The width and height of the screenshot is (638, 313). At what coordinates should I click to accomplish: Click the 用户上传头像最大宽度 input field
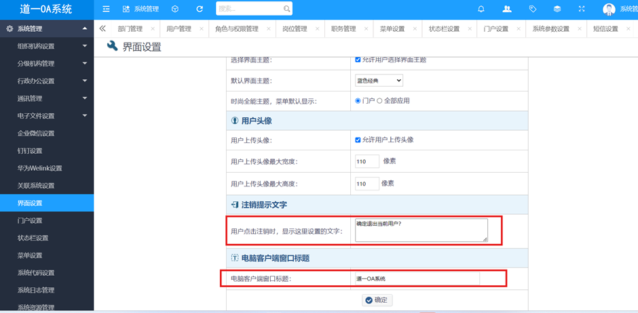pos(367,161)
